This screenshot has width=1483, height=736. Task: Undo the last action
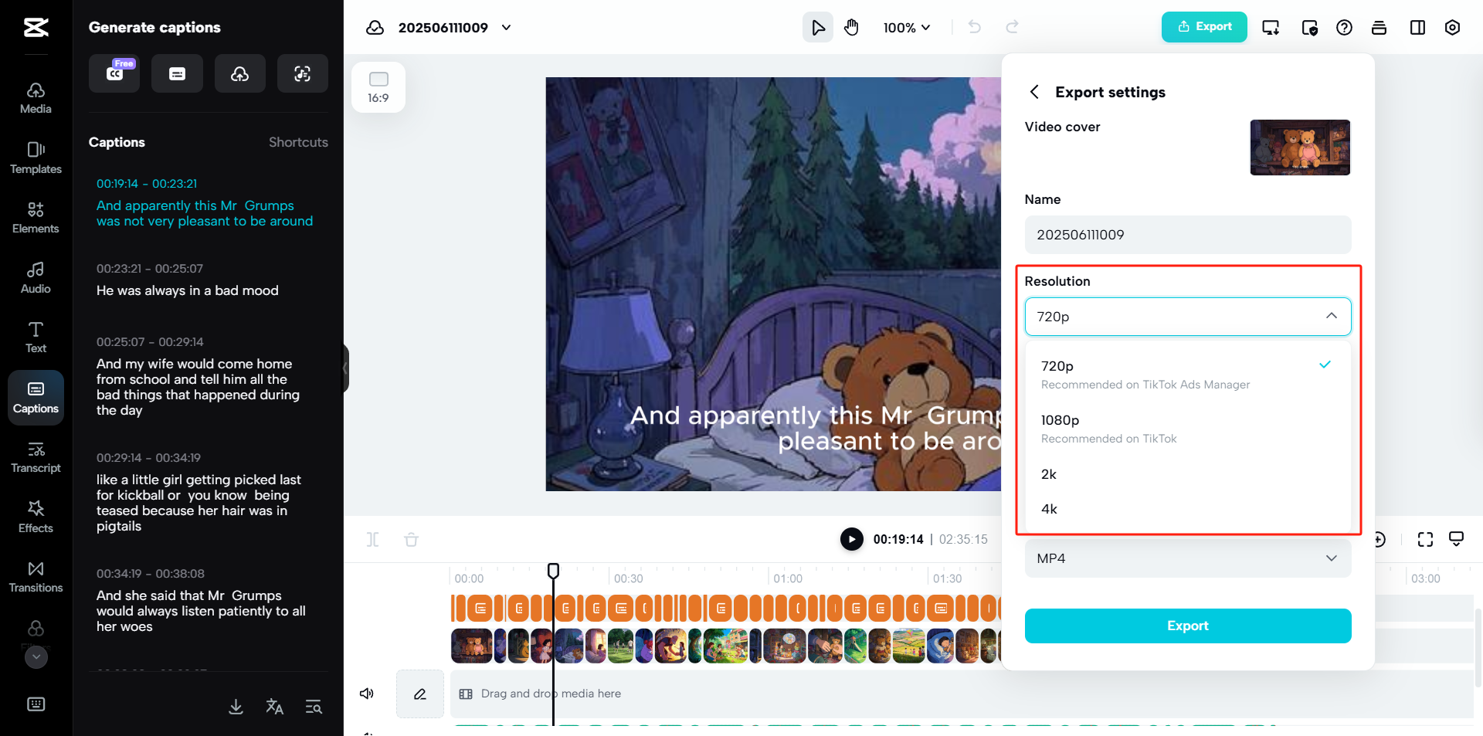[975, 28]
